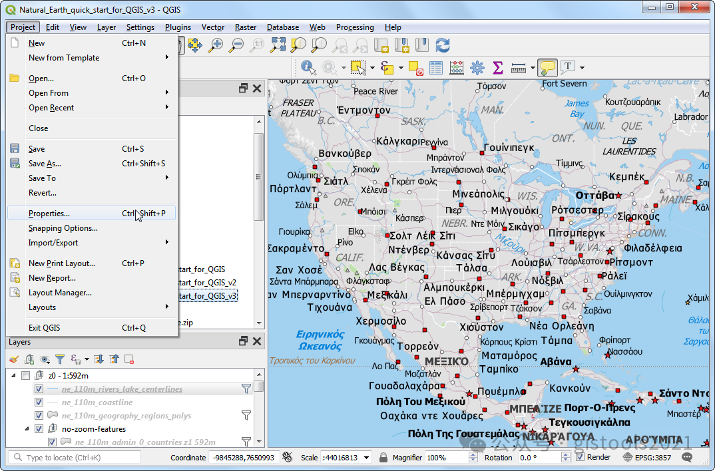Screen dimensions: 715x471
Task: Open Text Annotation dropdown arrow
Action: click(x=583, y=68)
